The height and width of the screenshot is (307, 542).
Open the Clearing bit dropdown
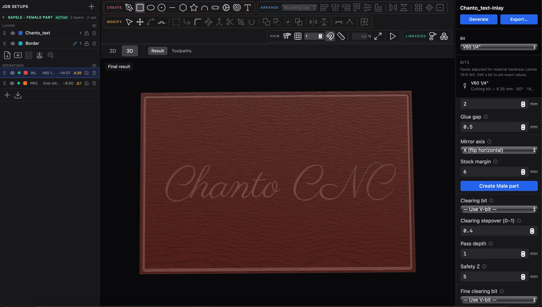coord(499,209)
